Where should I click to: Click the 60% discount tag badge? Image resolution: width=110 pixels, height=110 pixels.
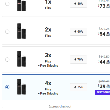tap(78, 32)
